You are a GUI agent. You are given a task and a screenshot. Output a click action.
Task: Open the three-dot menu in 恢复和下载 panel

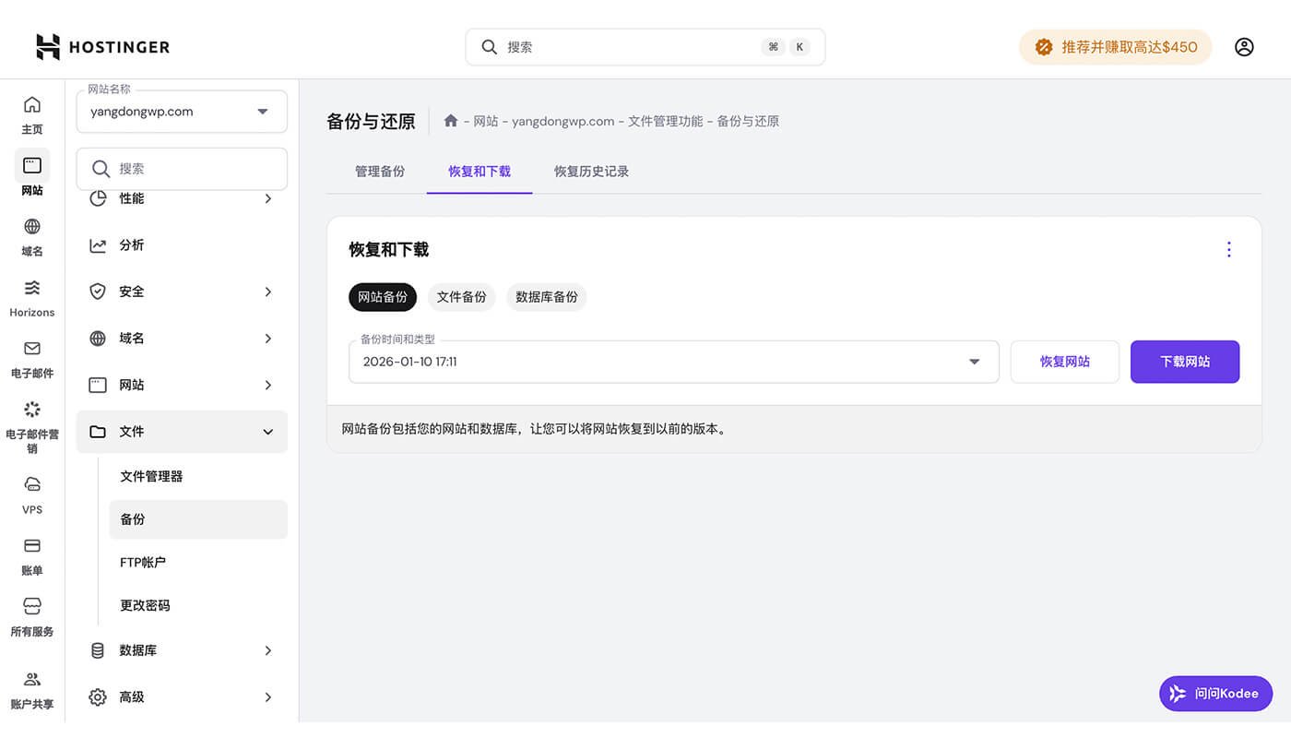pyautogui.click(x=1228, y=248)
